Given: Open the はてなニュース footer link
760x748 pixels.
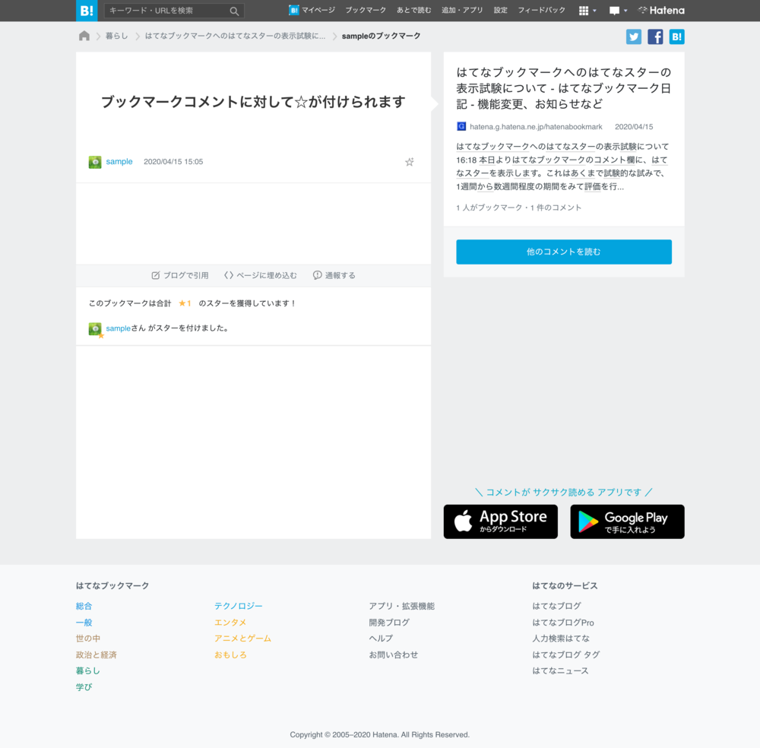Looking at the screenshot, I should tap(560, 671).
